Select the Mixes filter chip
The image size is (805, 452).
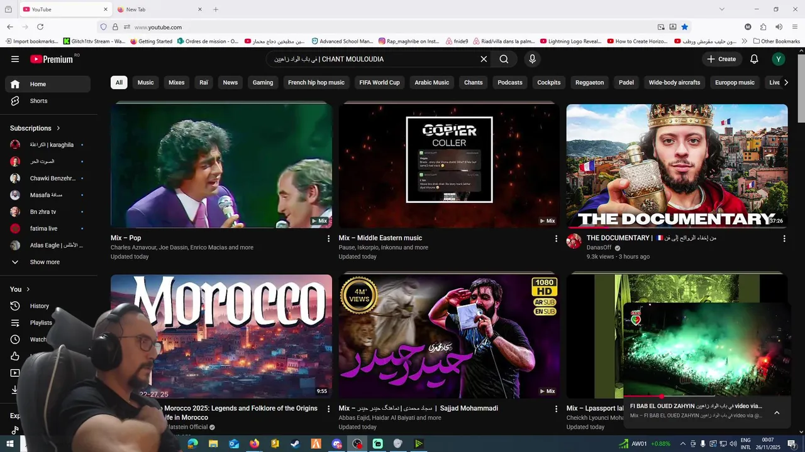click(x=177, y=82)
